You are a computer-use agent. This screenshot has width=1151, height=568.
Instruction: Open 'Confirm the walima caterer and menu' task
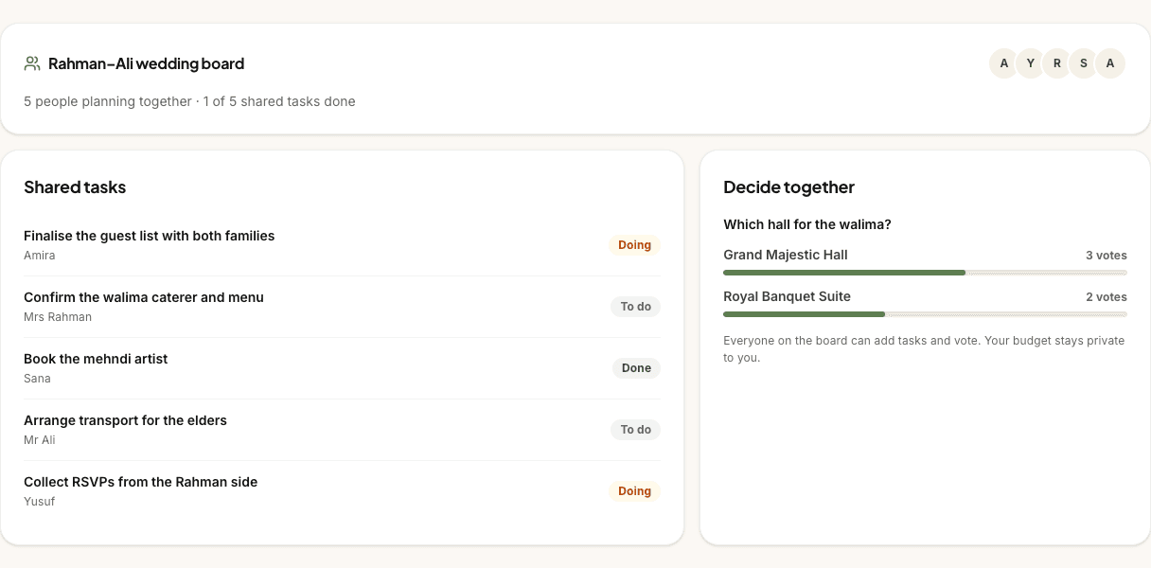coord(144,297)
